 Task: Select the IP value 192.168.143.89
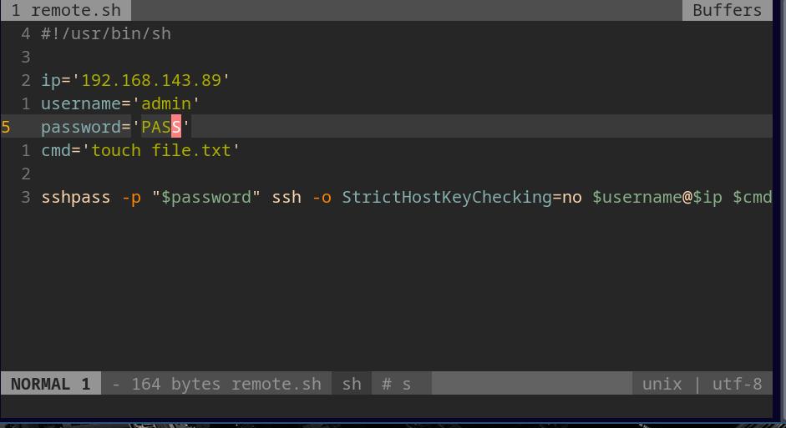pyautogui.click(x=151, y=80)
